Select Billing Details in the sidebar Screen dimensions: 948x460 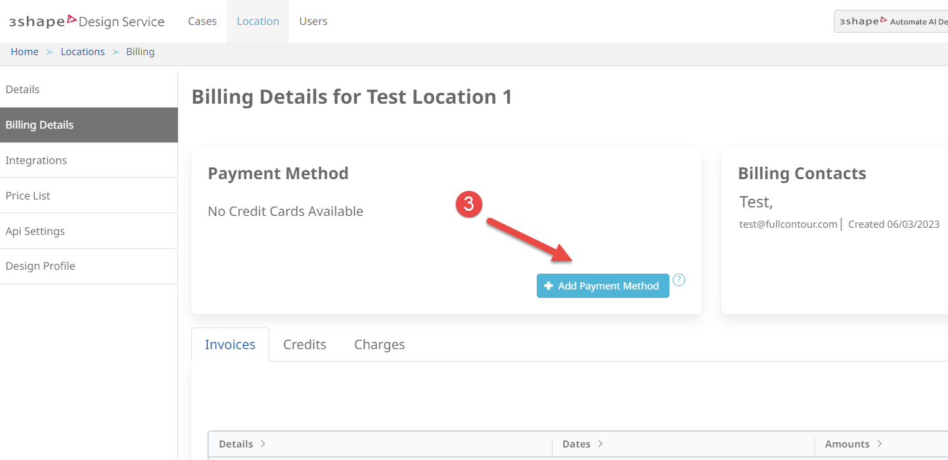89,125
